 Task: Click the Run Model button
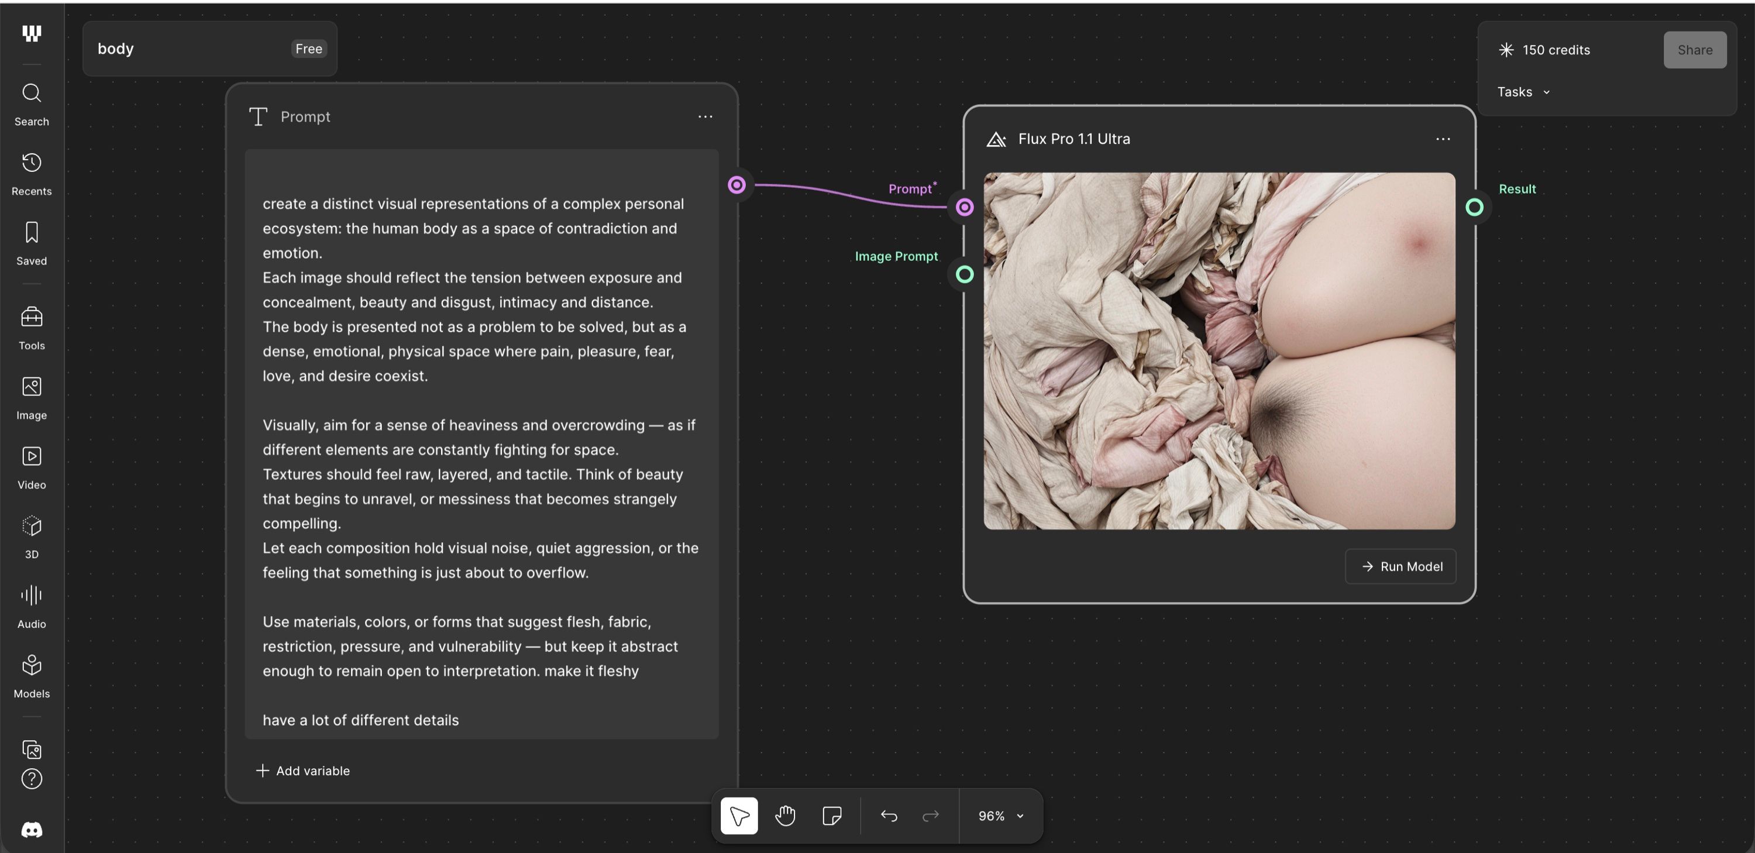click(1400, 566)
